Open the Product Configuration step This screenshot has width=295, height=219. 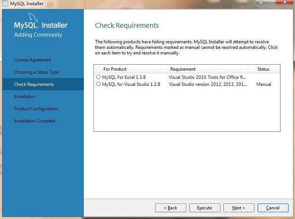[x=36, y=108]
